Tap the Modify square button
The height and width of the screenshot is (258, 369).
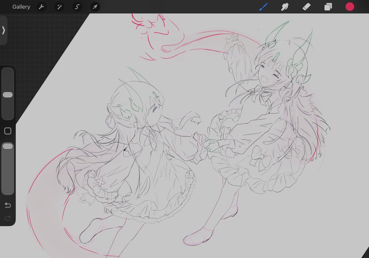click(8, 131)
